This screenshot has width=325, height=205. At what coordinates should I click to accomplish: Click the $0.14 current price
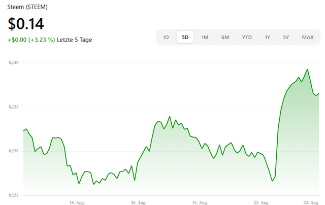(x=26, y=24)
